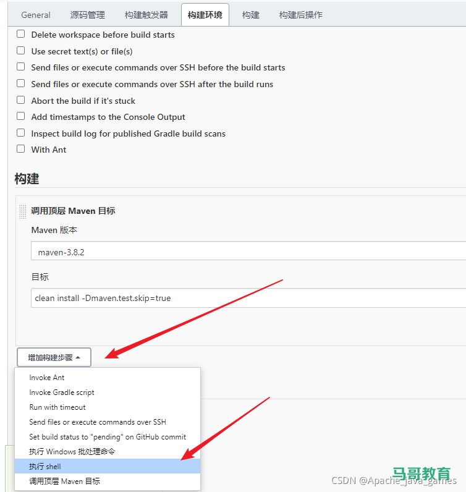Check Inspect build log for Gradle build scans
The image size is (466, 492).
pyautogui.click(x=21, y=133)
